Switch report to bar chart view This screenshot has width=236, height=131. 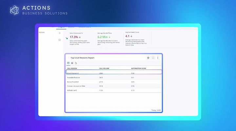[x=72, y=63]
